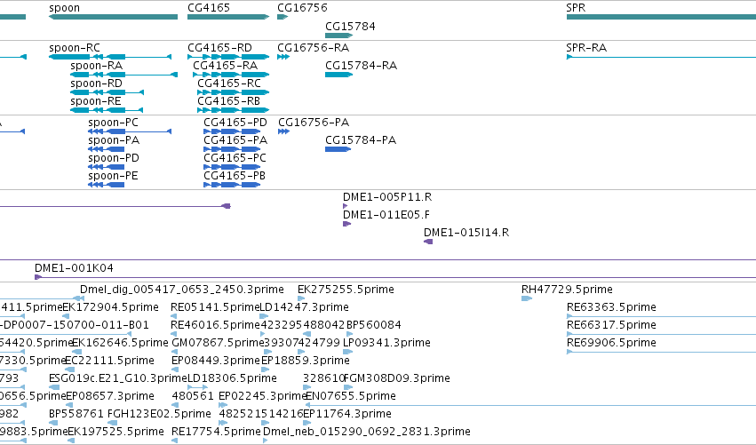Screen dimensions: 756x445
Task: Click EST RE63363.5prime
Action: pos(611,307)
